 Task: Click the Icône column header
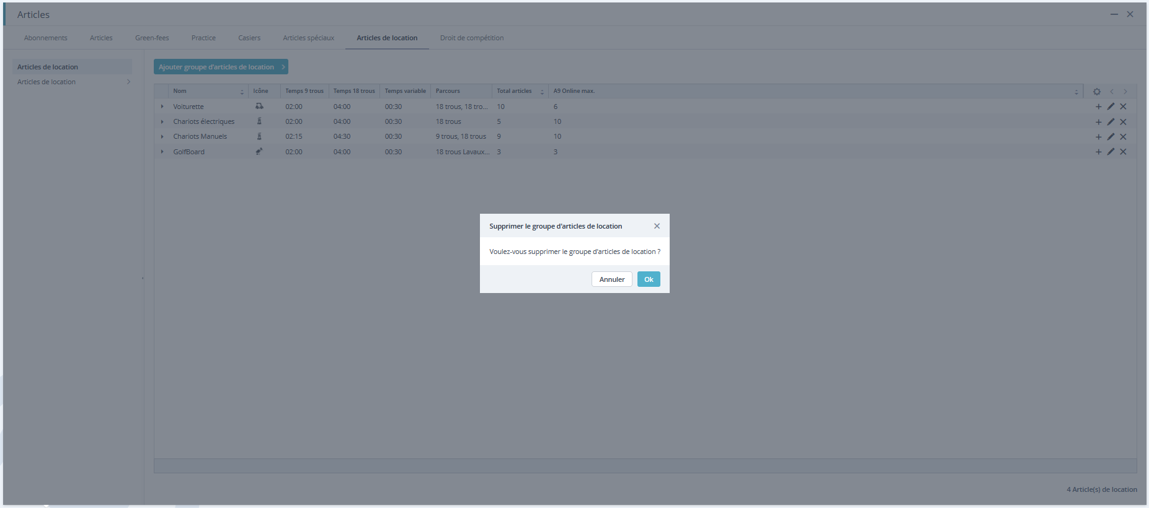pos(264,91)
